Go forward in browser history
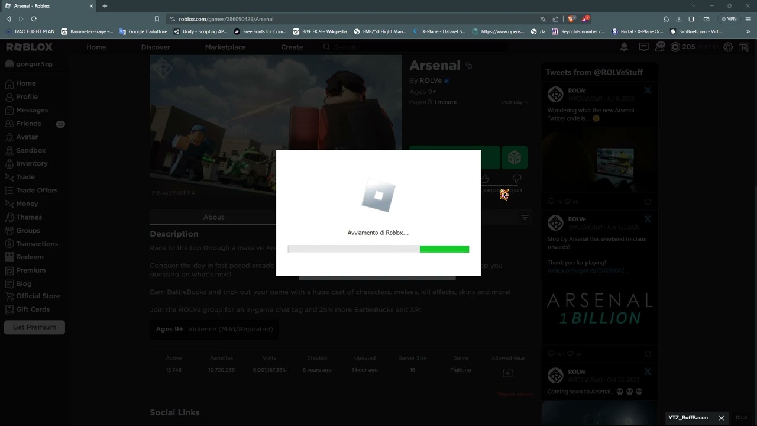The width and height of the screenshot is (757, 426). pyautogui.click(x=21, y=19)
